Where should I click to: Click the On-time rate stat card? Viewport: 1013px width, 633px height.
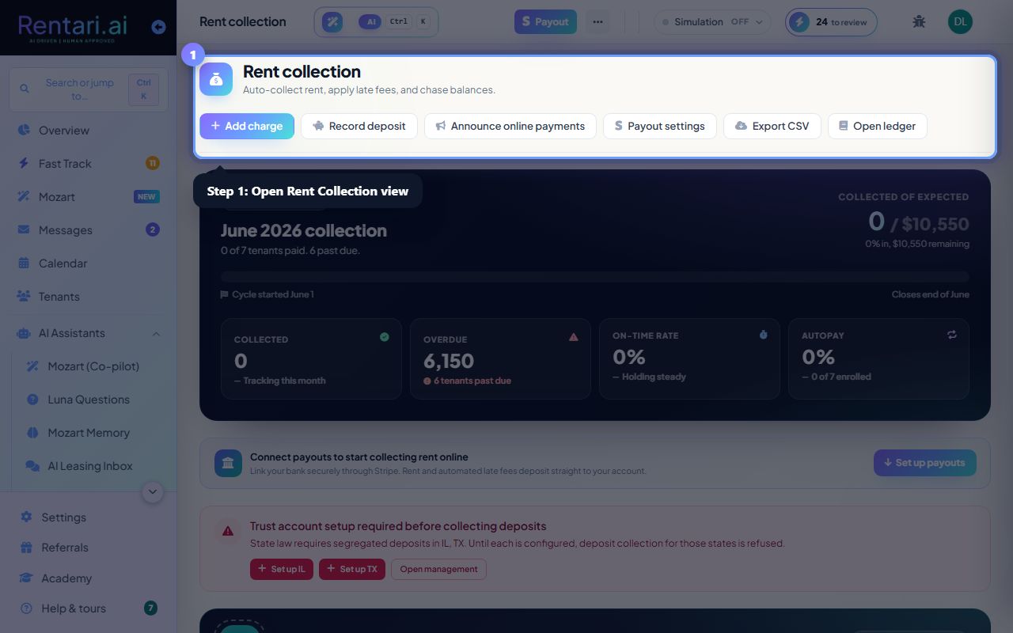[689, 359]
